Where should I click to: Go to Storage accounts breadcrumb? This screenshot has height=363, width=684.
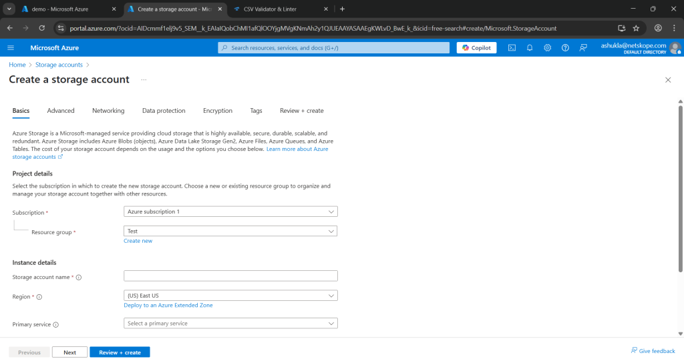pos(59,65)
